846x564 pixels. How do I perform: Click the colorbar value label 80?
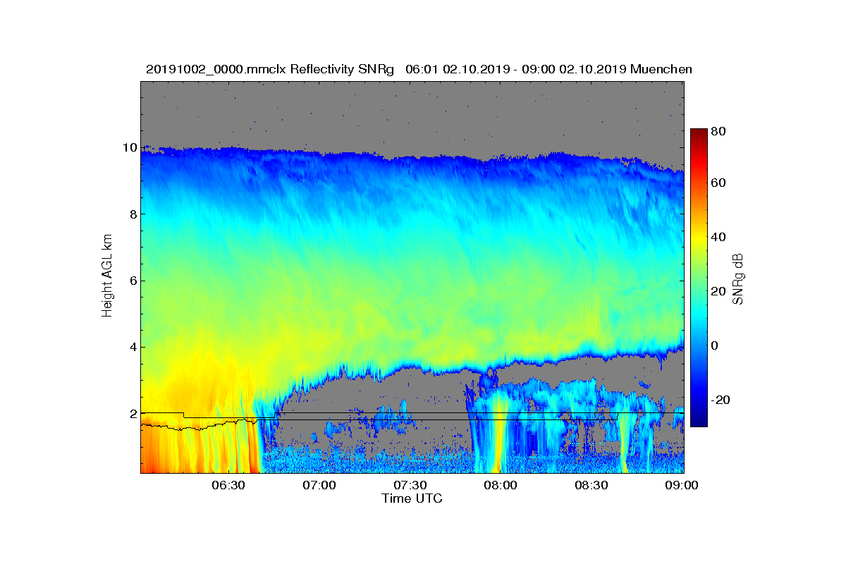(719, 131)
